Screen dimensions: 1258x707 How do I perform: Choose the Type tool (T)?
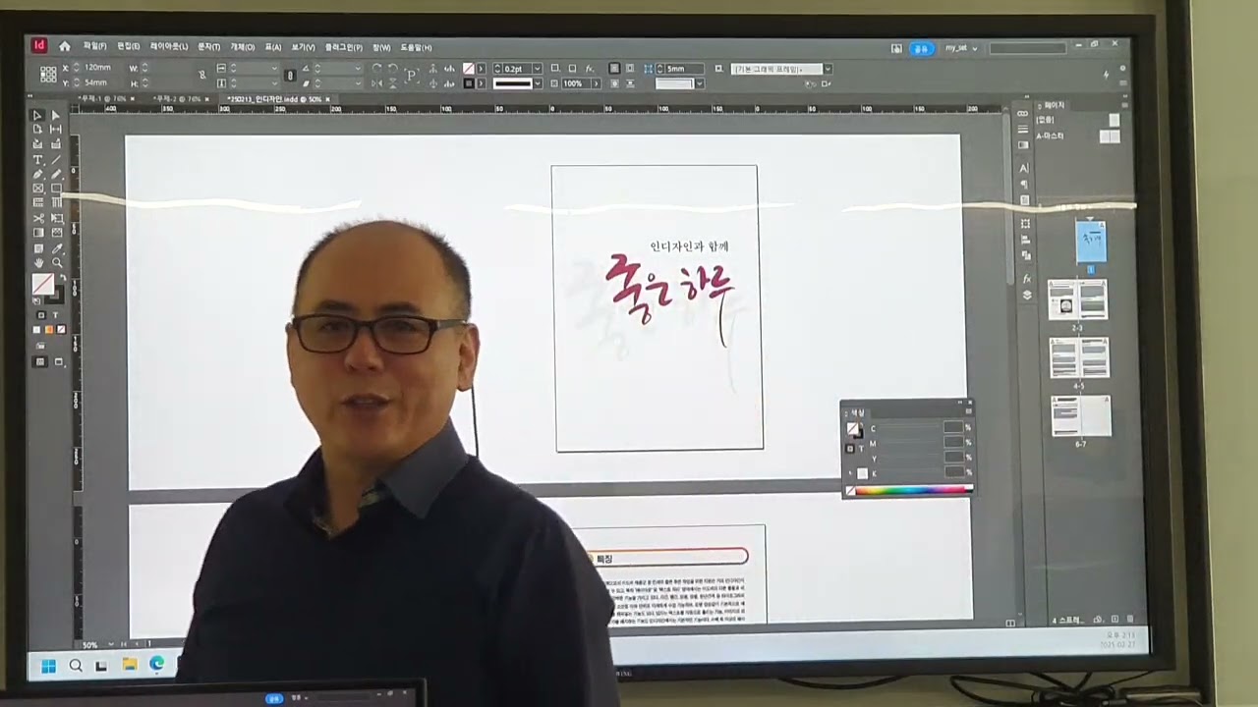pos(38,160)
